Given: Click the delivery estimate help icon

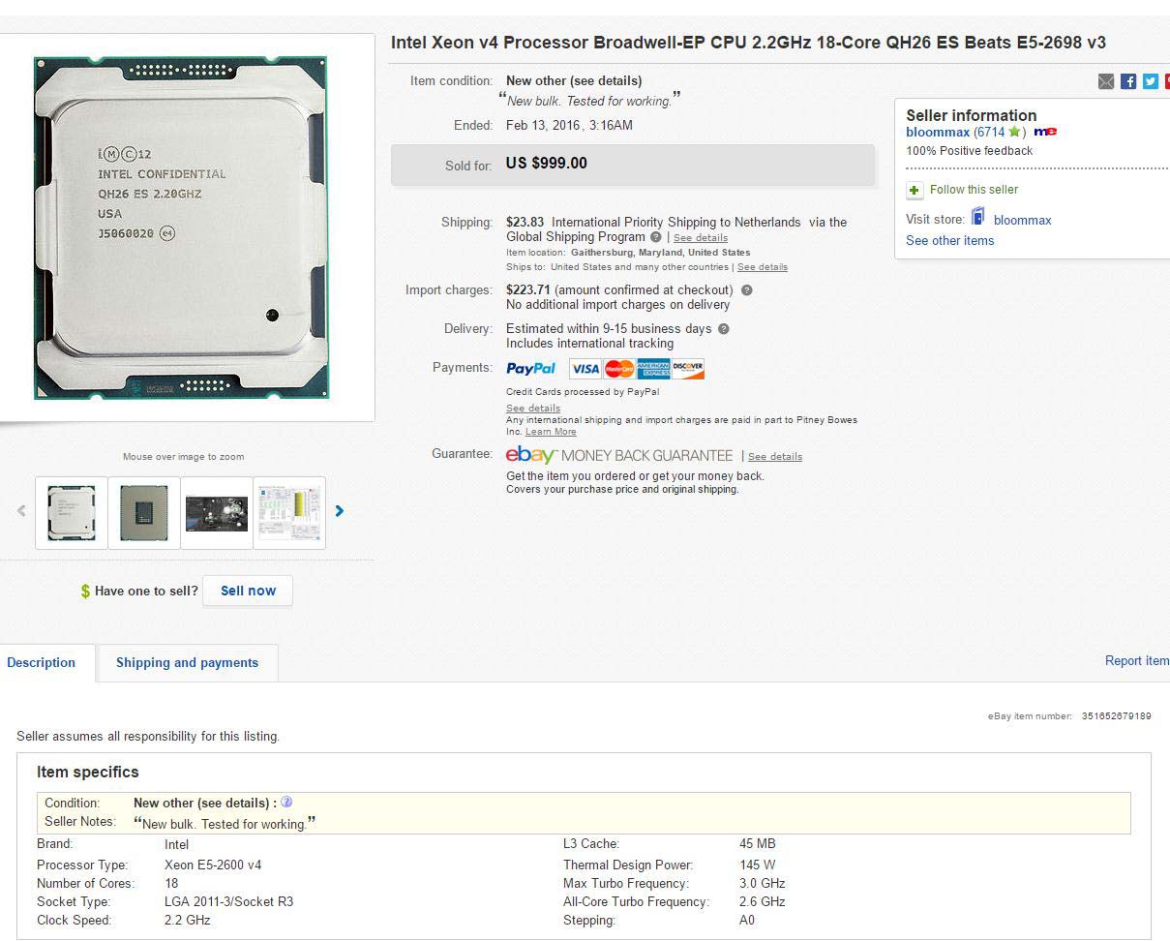Looking at the screenshot, I should (x=724, y=329).
